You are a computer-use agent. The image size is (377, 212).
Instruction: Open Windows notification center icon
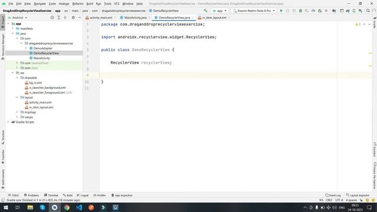[x=369, y=207]
